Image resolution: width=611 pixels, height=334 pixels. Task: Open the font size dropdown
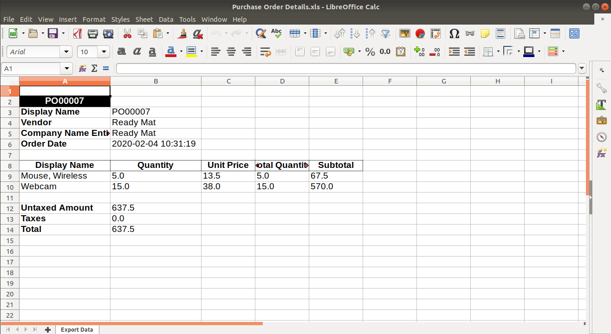(x=104, y=51)
